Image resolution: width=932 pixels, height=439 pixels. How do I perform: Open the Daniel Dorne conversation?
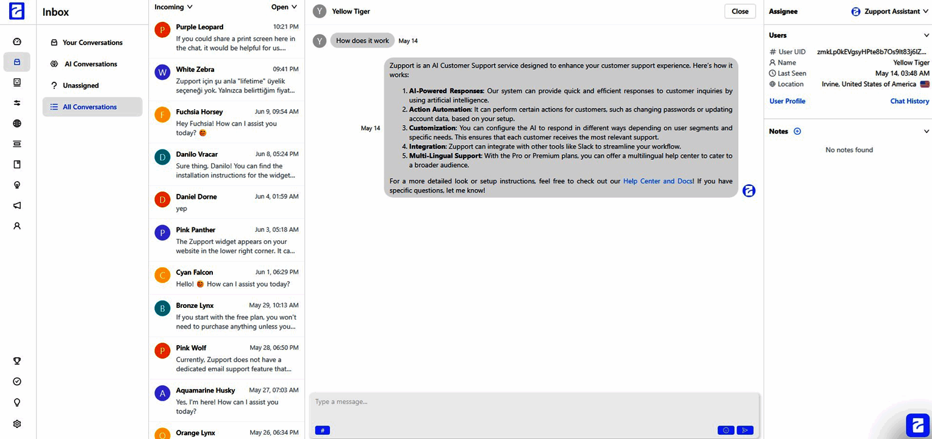point(226,202)
